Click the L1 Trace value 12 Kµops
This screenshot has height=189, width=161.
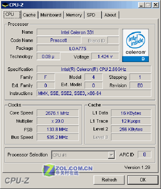(x=131, y=121)
